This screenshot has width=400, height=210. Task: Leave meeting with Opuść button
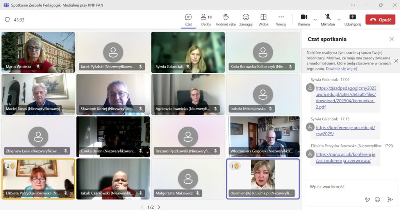(380, 20)
